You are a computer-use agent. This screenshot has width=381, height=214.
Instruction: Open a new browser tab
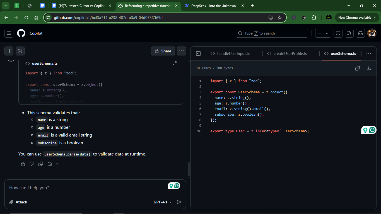253,6
